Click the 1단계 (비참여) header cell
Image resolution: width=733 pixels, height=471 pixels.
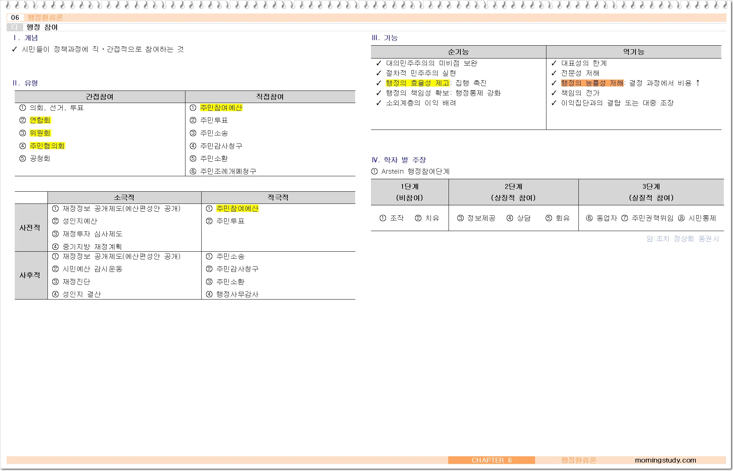pos(410,192)
